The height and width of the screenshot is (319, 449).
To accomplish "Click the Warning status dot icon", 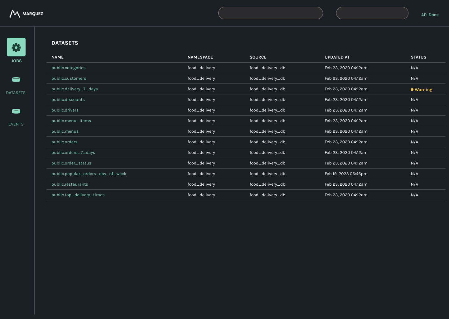I will (412, 90).
